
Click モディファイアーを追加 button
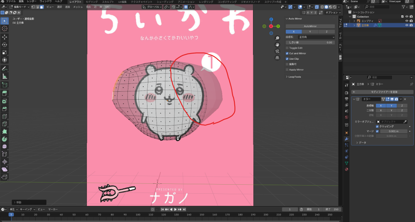382,92
